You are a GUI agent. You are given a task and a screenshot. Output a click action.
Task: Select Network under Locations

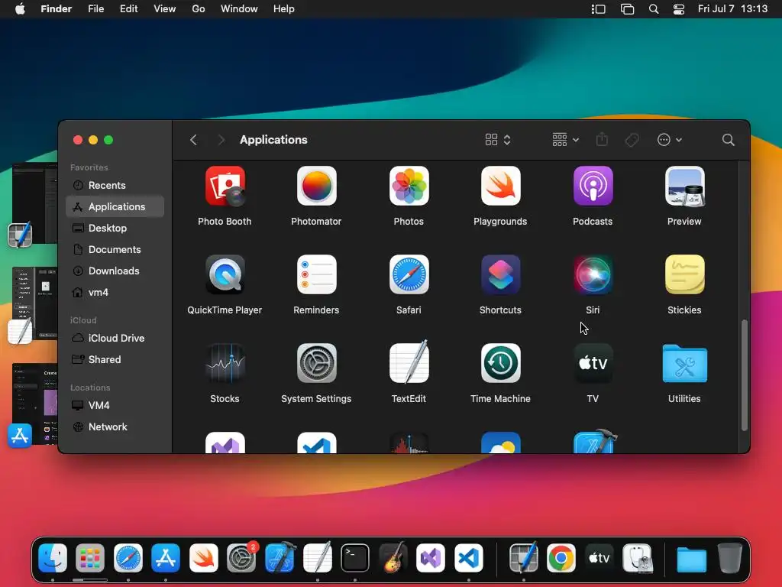[115, 426]
